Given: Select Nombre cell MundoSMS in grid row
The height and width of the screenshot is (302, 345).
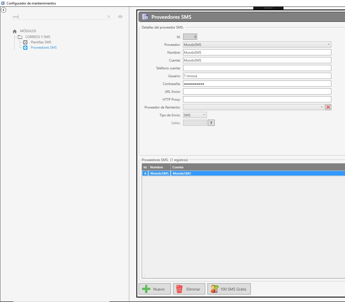Looking at the screenshot, I should (159, 173).
